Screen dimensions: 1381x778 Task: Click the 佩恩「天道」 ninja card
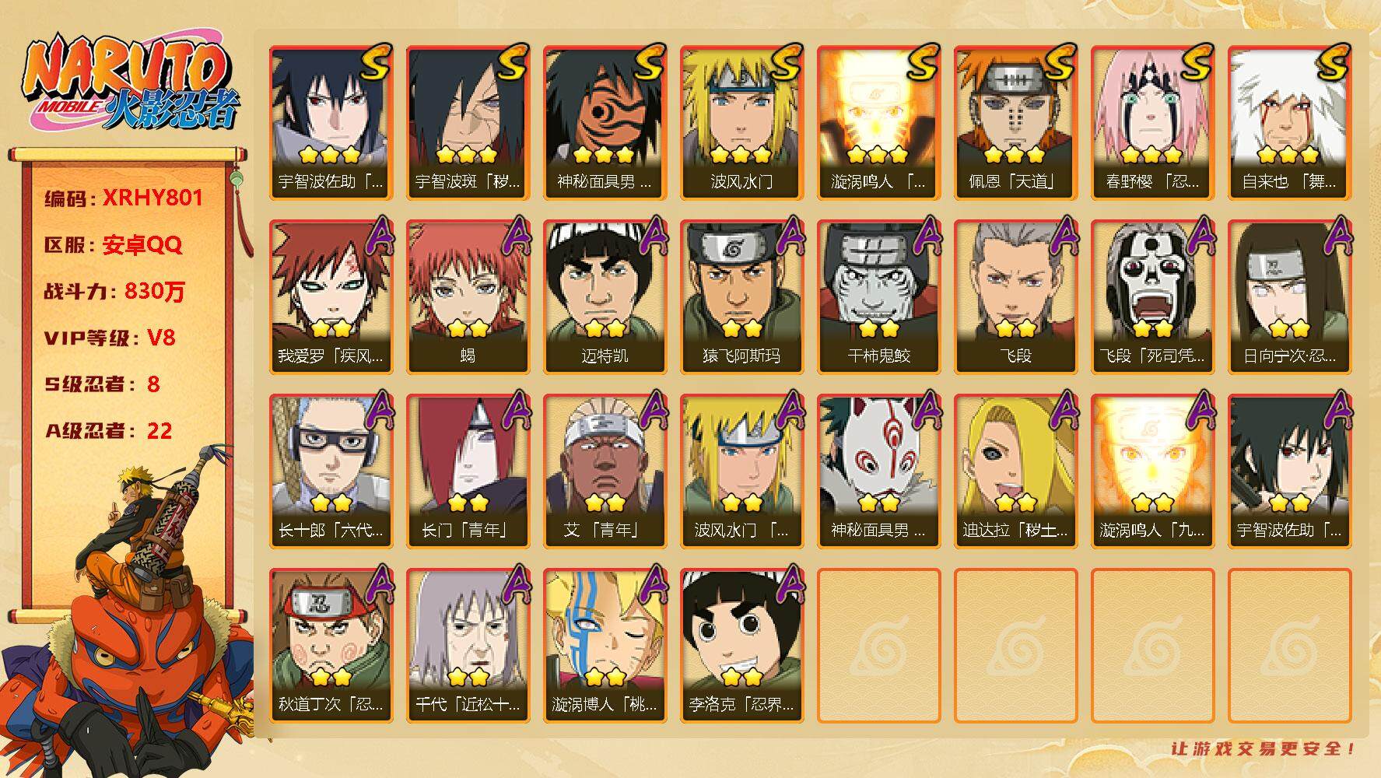click(x=1015, y=123)
